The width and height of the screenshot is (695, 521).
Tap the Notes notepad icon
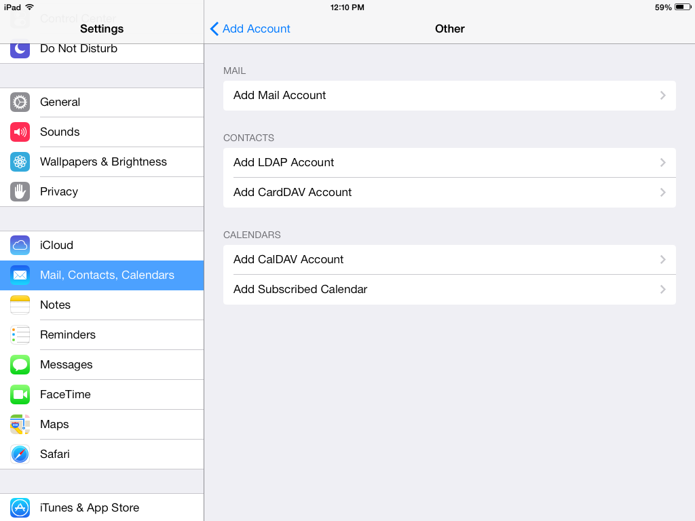tap(20, 305)
